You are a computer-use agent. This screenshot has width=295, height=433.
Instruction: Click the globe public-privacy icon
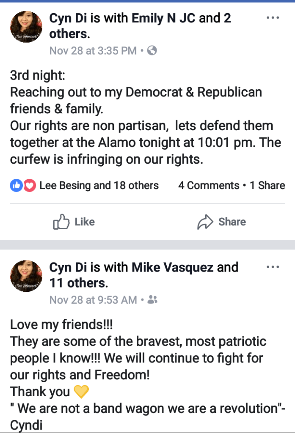click(x=152, y=51)
